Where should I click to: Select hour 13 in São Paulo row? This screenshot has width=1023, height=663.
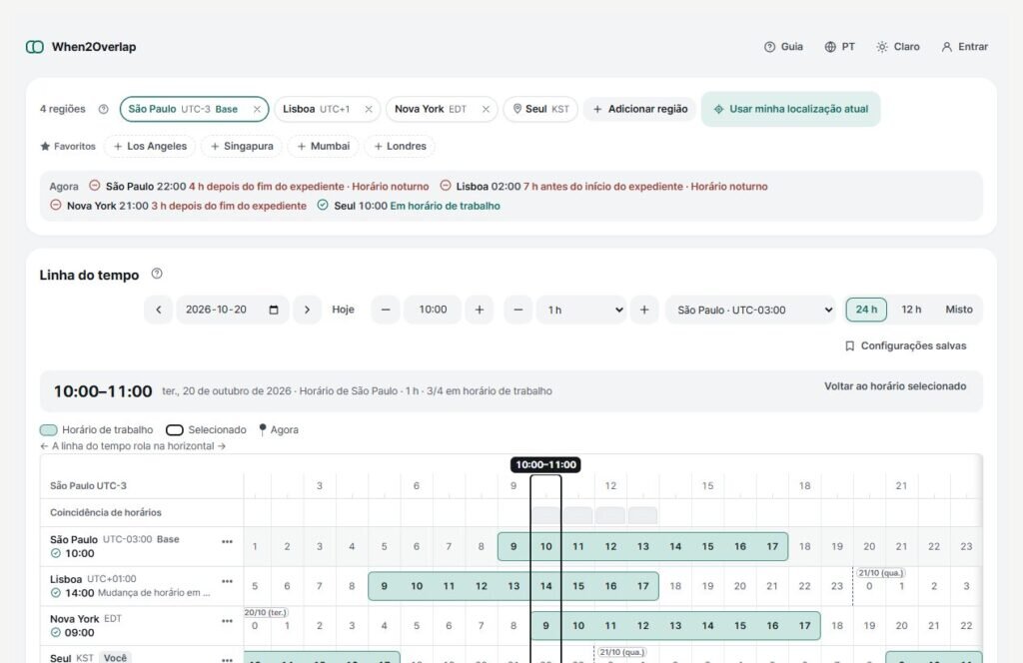click(642, 547)
